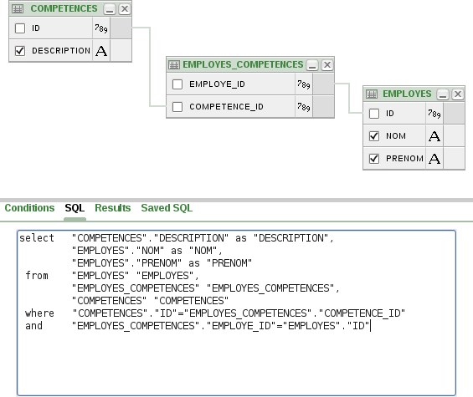473x397 pixels.
Task: Collapse the EMPLOYES table box
Action: [443, 94]
